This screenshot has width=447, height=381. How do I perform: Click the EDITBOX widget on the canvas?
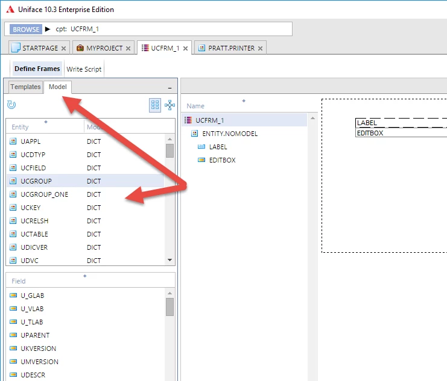401,133
